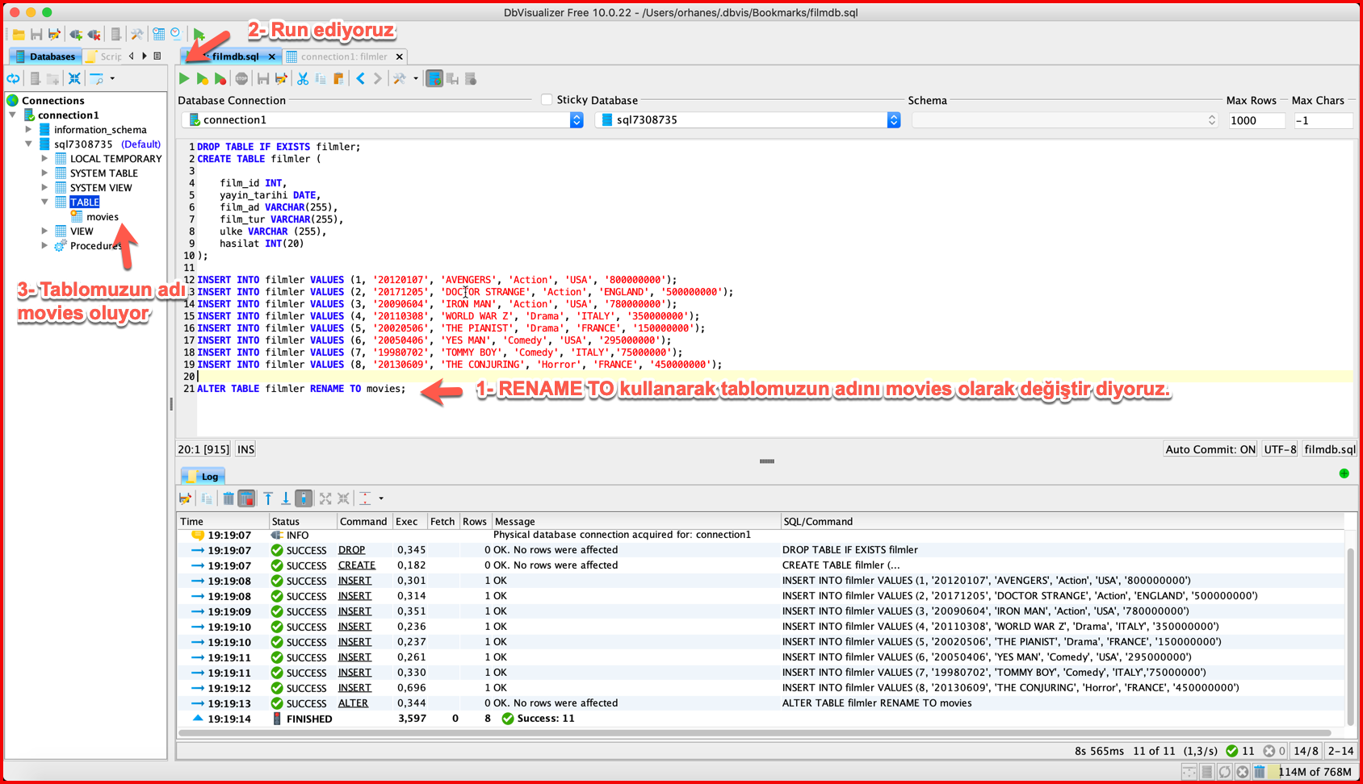Switch to the Scripts tab

click(x=104, y=56)
